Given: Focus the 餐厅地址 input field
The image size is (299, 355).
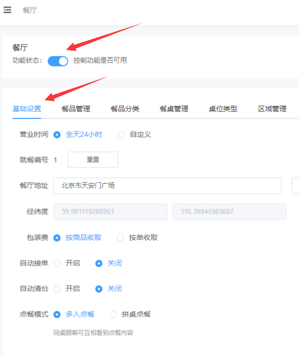Looking at the screenshot, I should [x=167, y=185].
